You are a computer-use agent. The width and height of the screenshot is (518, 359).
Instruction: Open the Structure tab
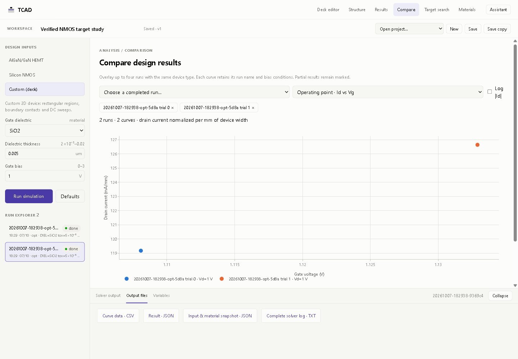[x=357, y=10]
